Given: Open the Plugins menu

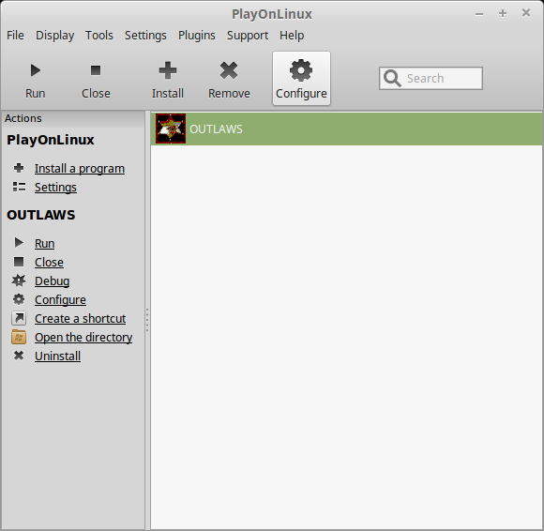Looking at the screenshot, I should tap(197, 36).
